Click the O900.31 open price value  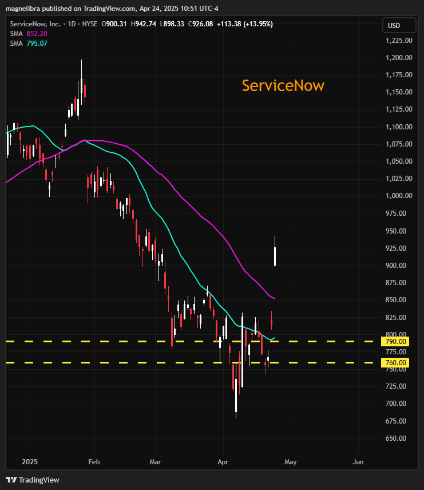[x=114, y=24]
